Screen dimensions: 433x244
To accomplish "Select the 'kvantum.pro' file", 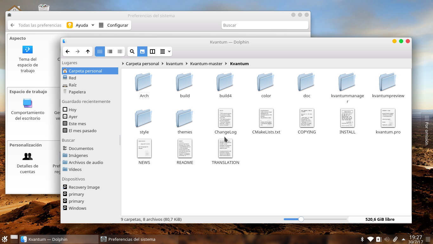I will coord(388,121).
